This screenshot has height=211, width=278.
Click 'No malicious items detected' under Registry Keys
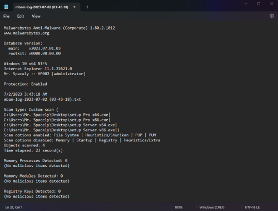pyautogui.click(x=37, y=197)
